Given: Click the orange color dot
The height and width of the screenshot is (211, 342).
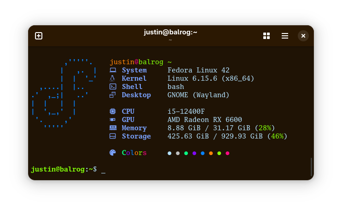Looking at the screenshot, I should [211, 153].
